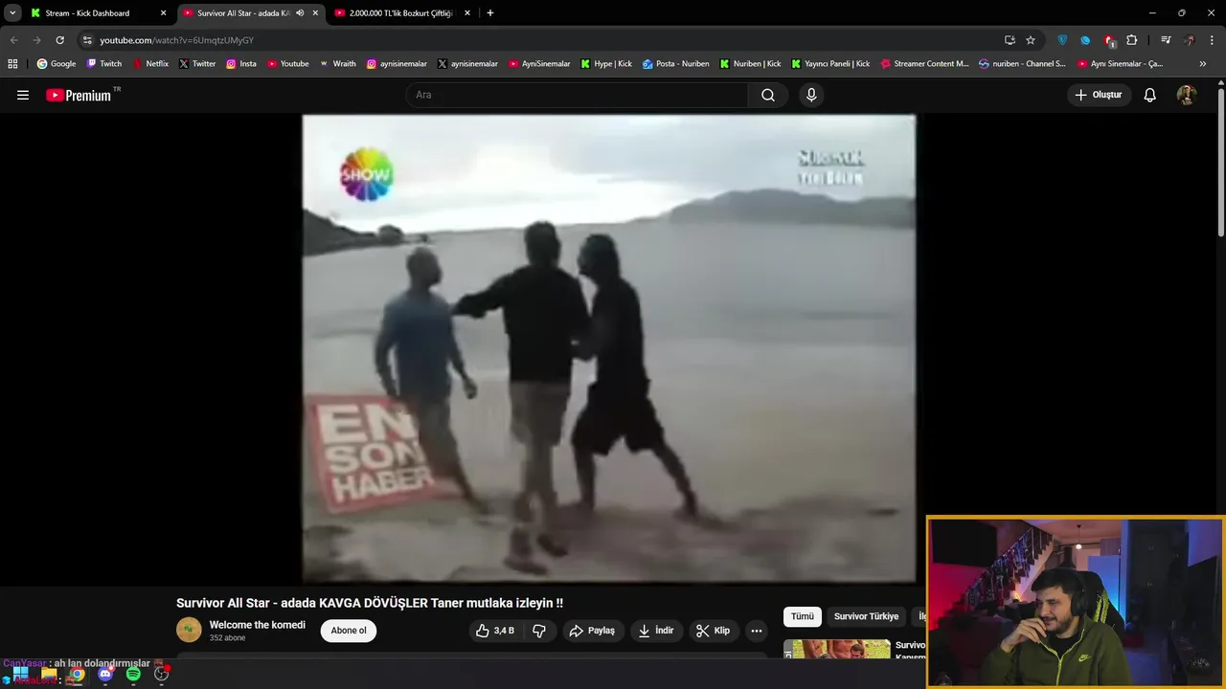Image resolution: width=1226 pixels, height=689 pixels.
Task: Click the Klip clip button
Action: (x=714, y=631)
